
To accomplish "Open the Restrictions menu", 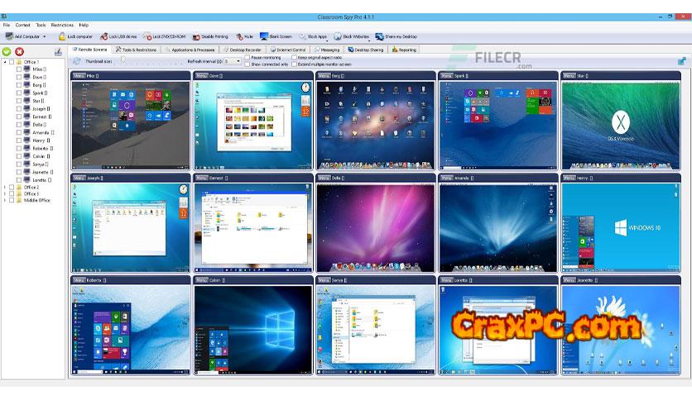I will tap(62, 25).
